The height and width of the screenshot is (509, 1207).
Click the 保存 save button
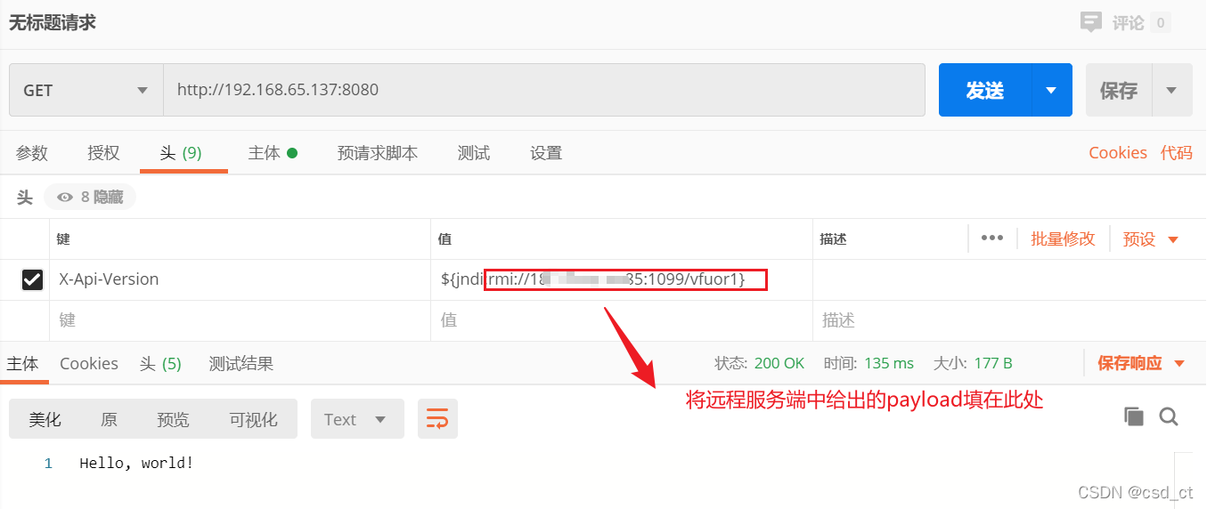(x=1119, y=90)
